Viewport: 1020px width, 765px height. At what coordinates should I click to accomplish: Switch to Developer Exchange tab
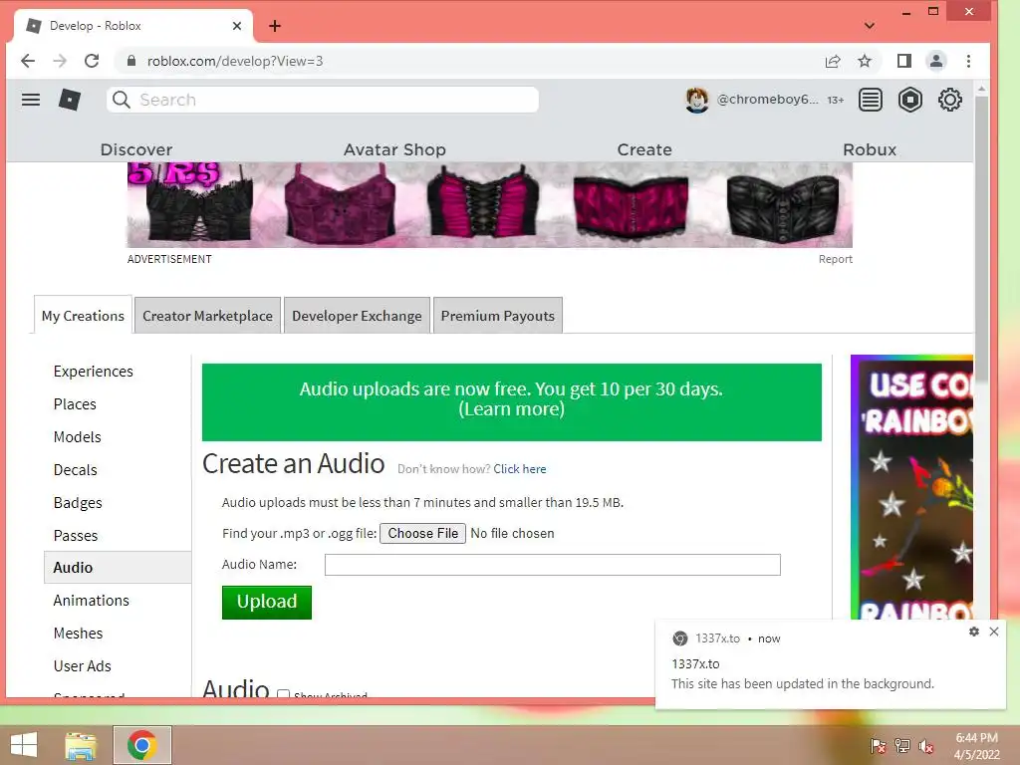(357, 316)
